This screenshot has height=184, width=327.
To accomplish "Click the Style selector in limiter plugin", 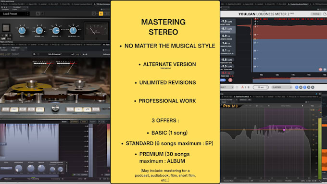I will coord(6,168).
